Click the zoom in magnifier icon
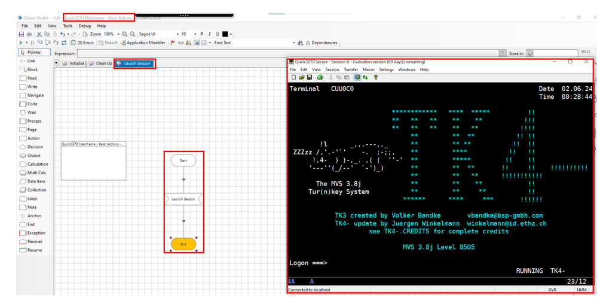 pyautogui.click(x=124, y=34)
